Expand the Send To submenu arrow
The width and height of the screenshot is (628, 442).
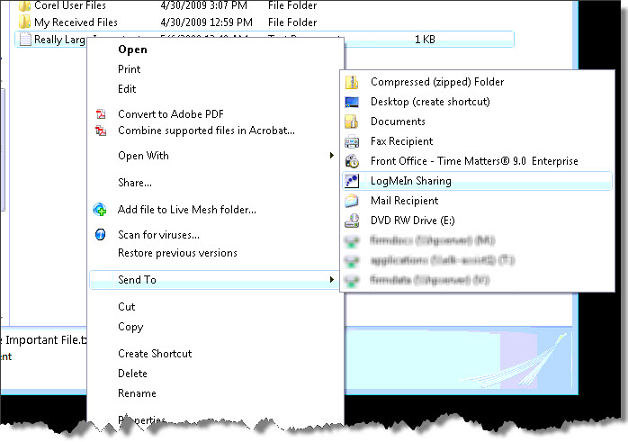pos(332,280)
